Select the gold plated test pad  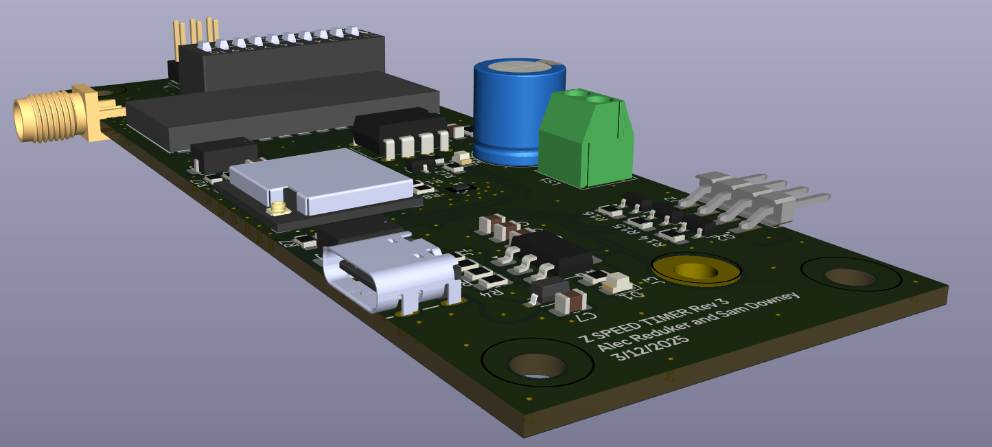[695, 271]
